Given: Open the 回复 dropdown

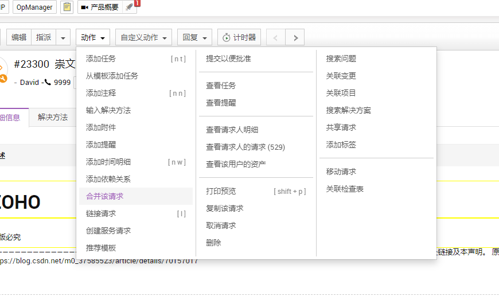Looking at the screenshot, I should coord(194,38).
